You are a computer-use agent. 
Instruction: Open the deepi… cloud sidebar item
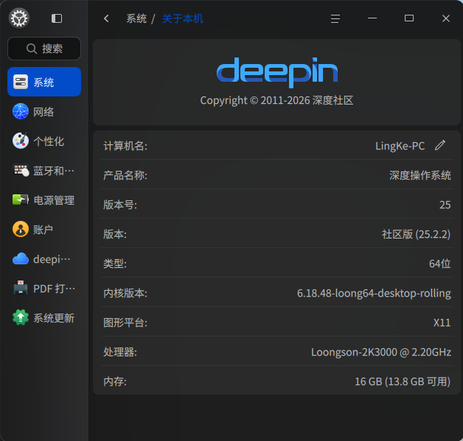(x=44, y=259)
